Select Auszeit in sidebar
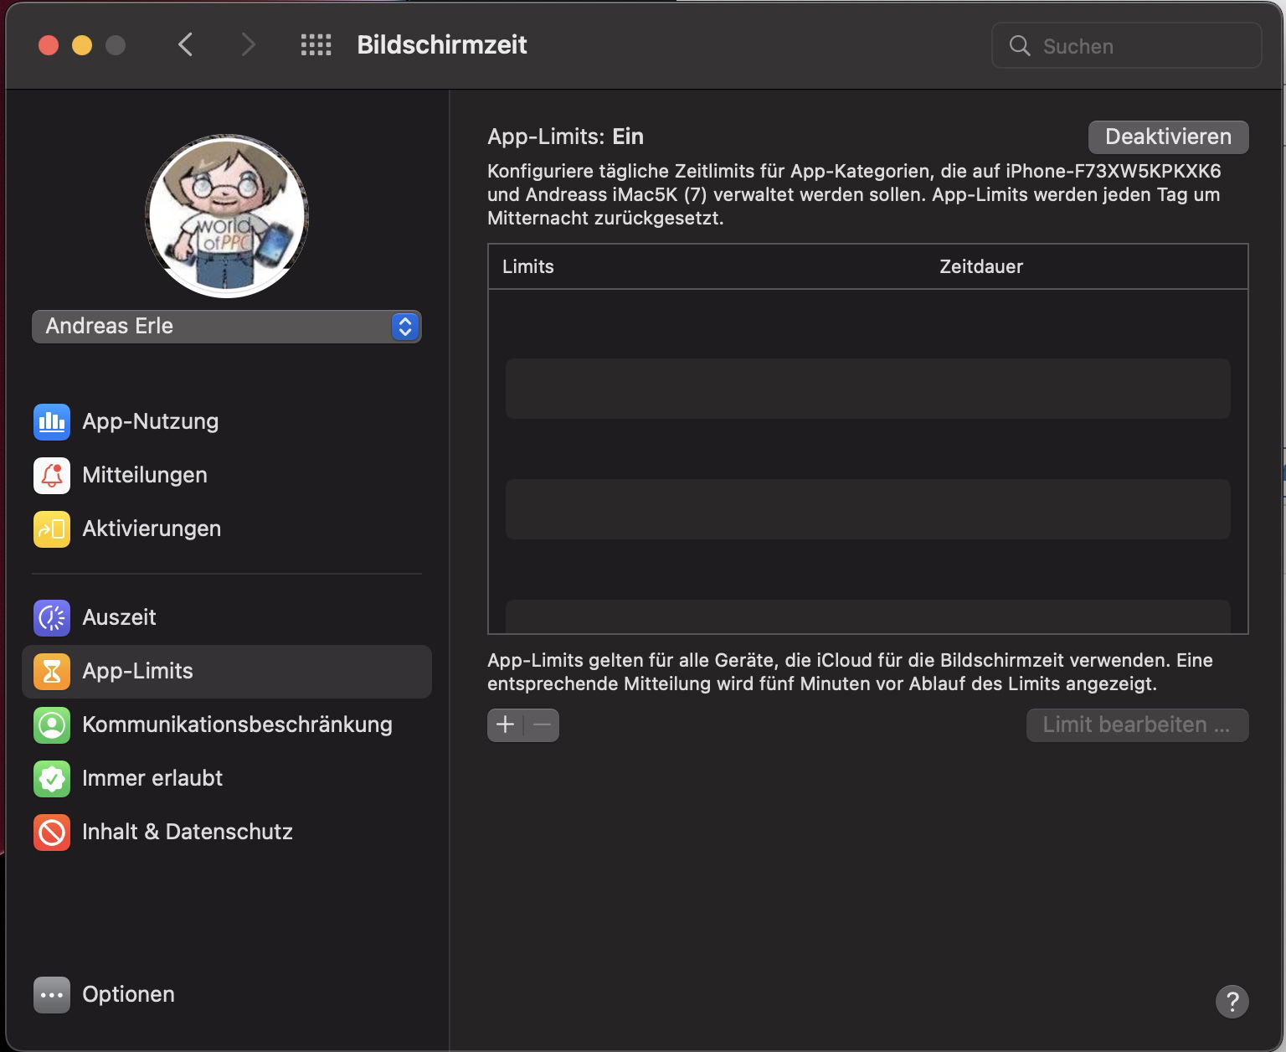 (x=226, y=617)
